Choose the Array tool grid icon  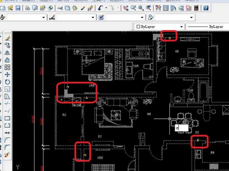(x=7, y=67)
